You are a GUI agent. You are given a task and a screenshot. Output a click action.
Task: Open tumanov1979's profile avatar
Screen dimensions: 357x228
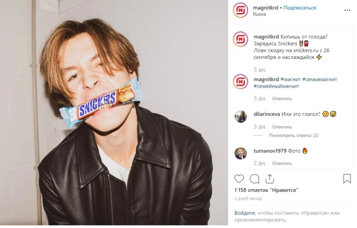click(240, 153)
